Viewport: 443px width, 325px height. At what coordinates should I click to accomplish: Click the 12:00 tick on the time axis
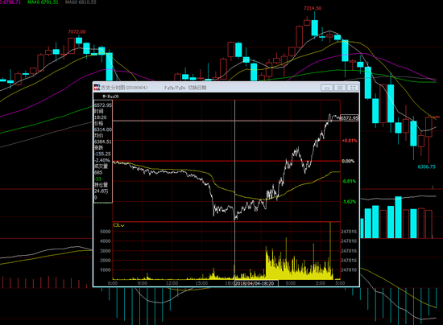click(x=172, y=283)
